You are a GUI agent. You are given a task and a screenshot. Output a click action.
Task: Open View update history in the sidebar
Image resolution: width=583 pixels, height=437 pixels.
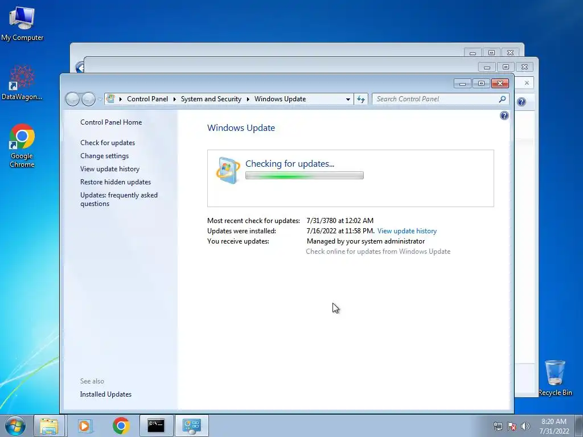110,168
